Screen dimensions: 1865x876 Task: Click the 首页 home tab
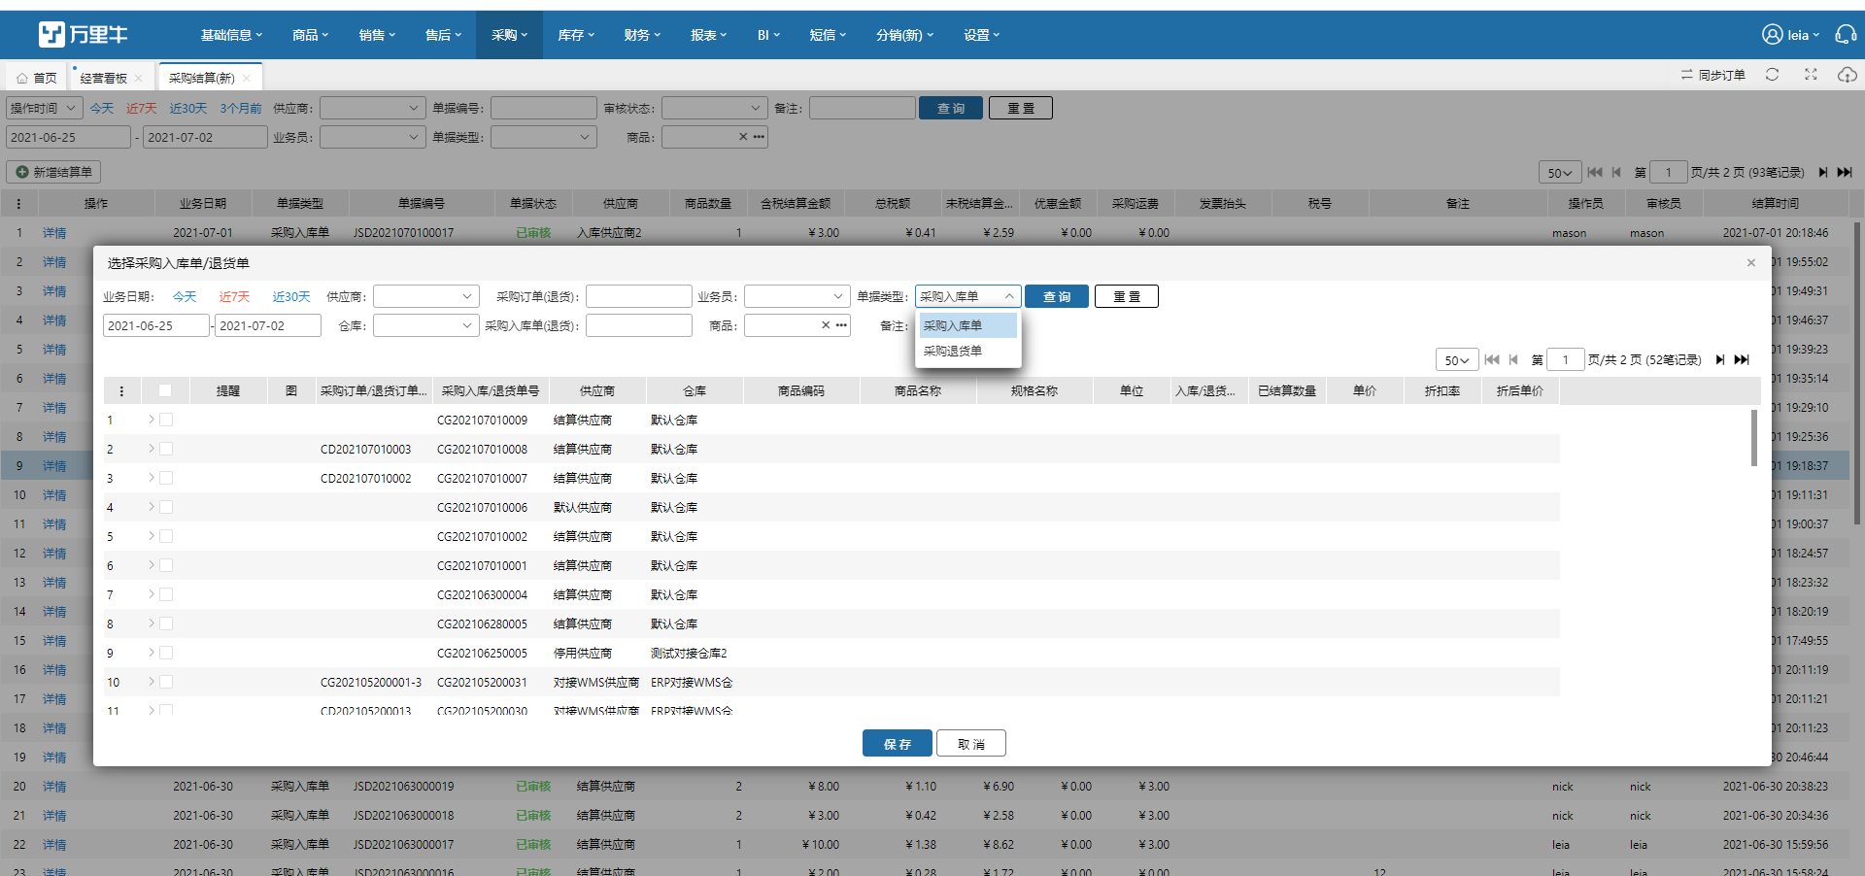point(37,78)
